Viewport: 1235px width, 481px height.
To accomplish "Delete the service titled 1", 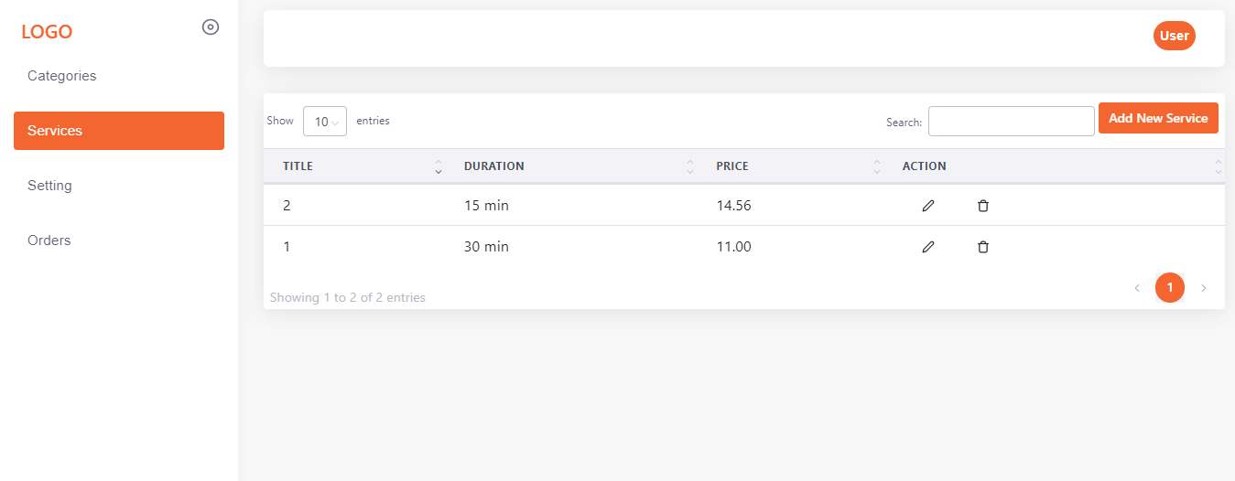I will (x=983, y=247).
